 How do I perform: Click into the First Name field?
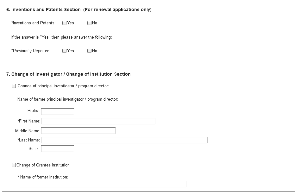pyautogui.click(x=98, y=121)
